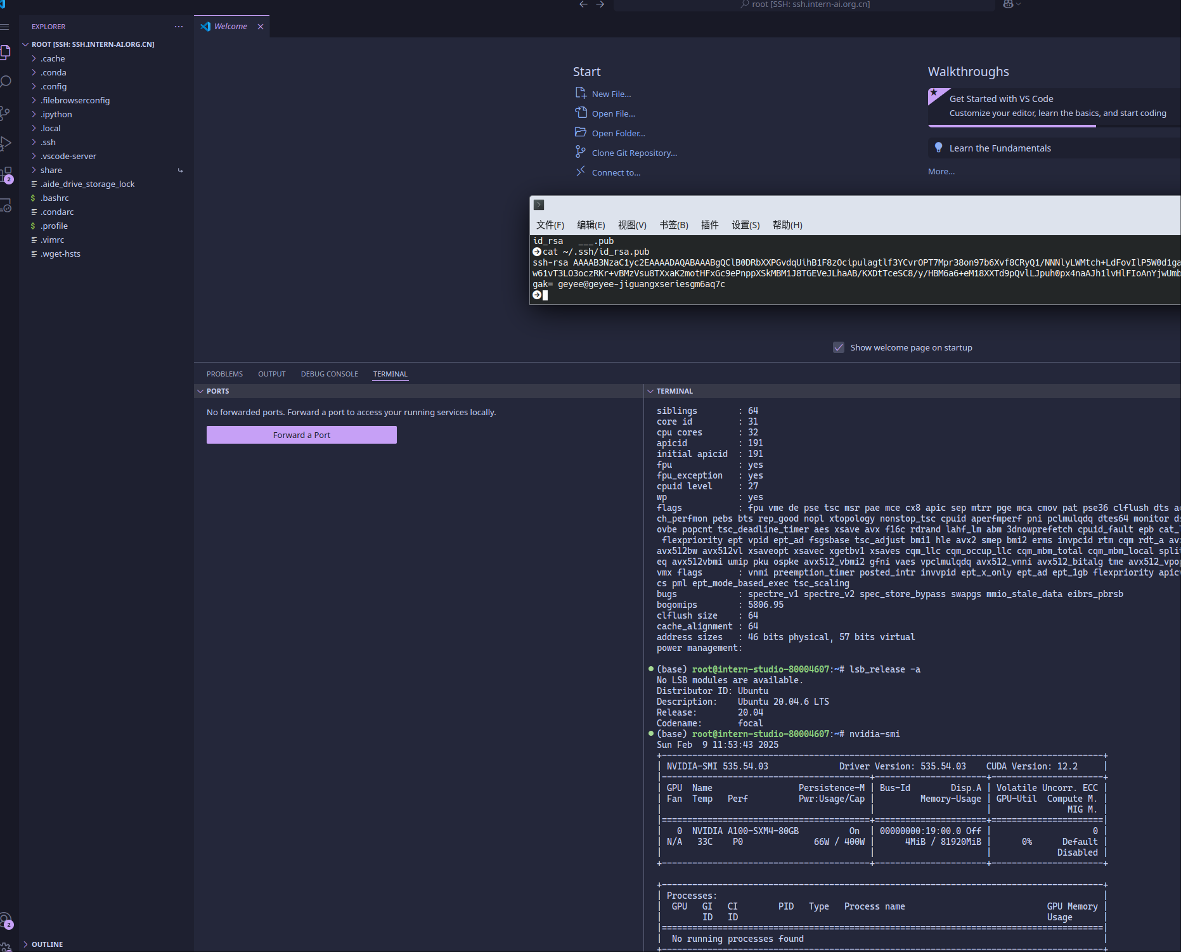This screenshot has width=1181, height=952.
Task: Open the 帮助(H) menu in terminal window
Action: coord(787,225)
